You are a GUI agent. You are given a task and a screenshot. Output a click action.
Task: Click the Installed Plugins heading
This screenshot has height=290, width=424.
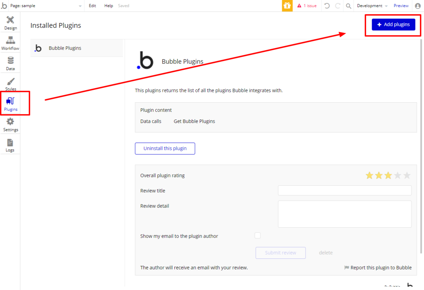(x=56, y=25)
